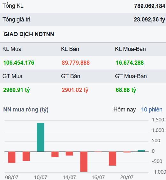Screen dimensions: 166x180
Task: Select the Tổng KL value 789.069.184
Action: click(150, 6)
